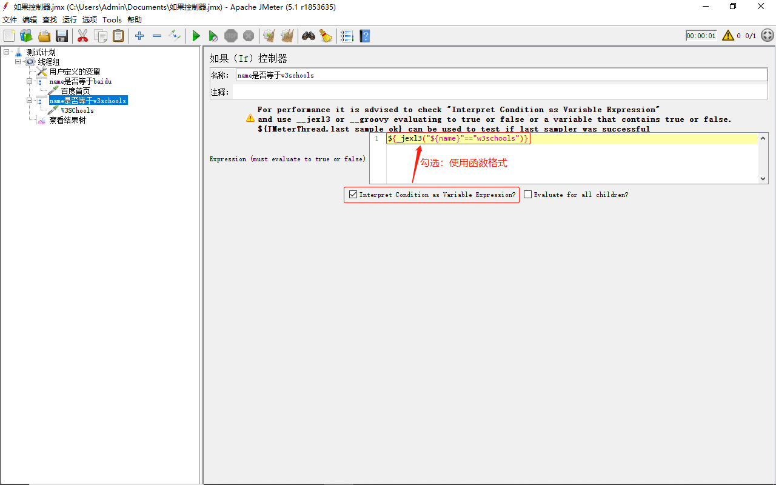
Task: Select W3SChools sampler in tree
Action: (x=77, y=110)
